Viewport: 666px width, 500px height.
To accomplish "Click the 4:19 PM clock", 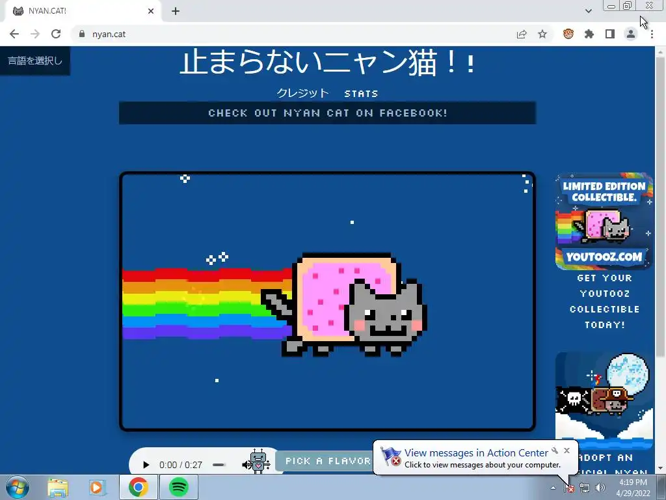I will pos(633,487).
